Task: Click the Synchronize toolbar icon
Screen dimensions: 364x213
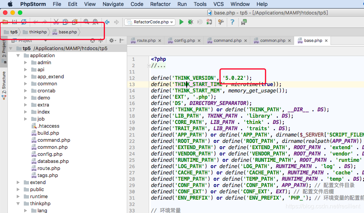Action: click(x=24, y=22)
